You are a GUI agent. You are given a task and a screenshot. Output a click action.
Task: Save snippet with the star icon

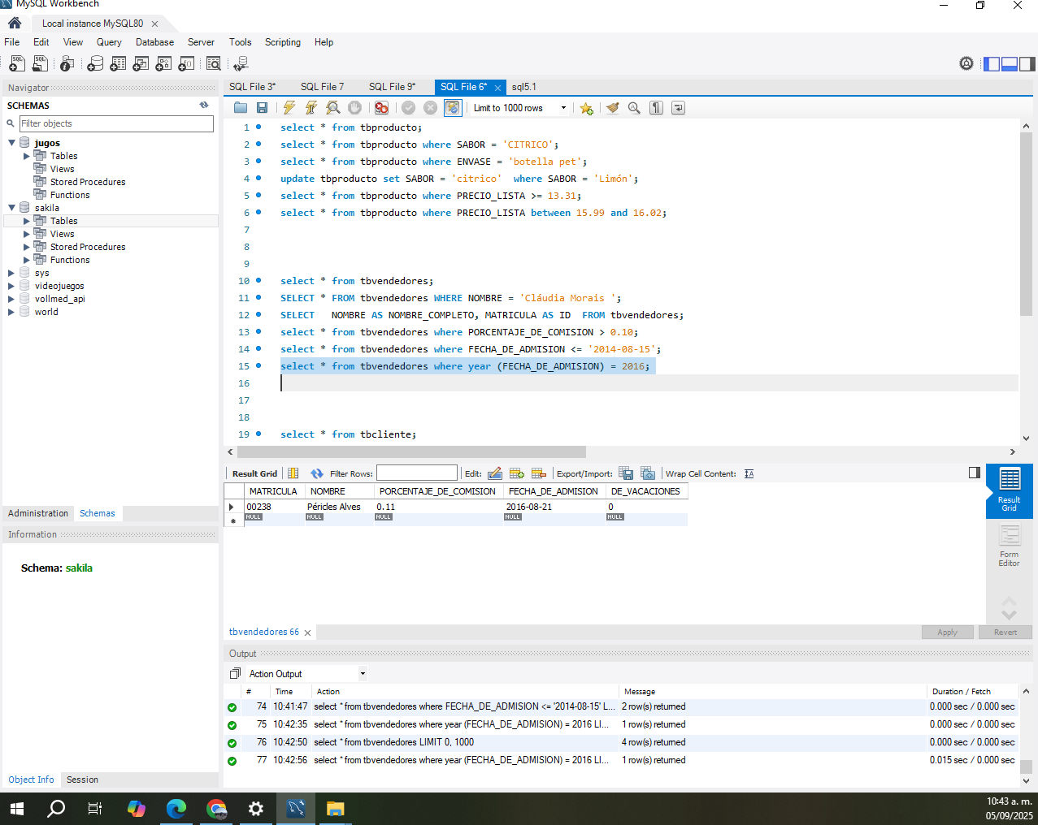tap(587, 108)
